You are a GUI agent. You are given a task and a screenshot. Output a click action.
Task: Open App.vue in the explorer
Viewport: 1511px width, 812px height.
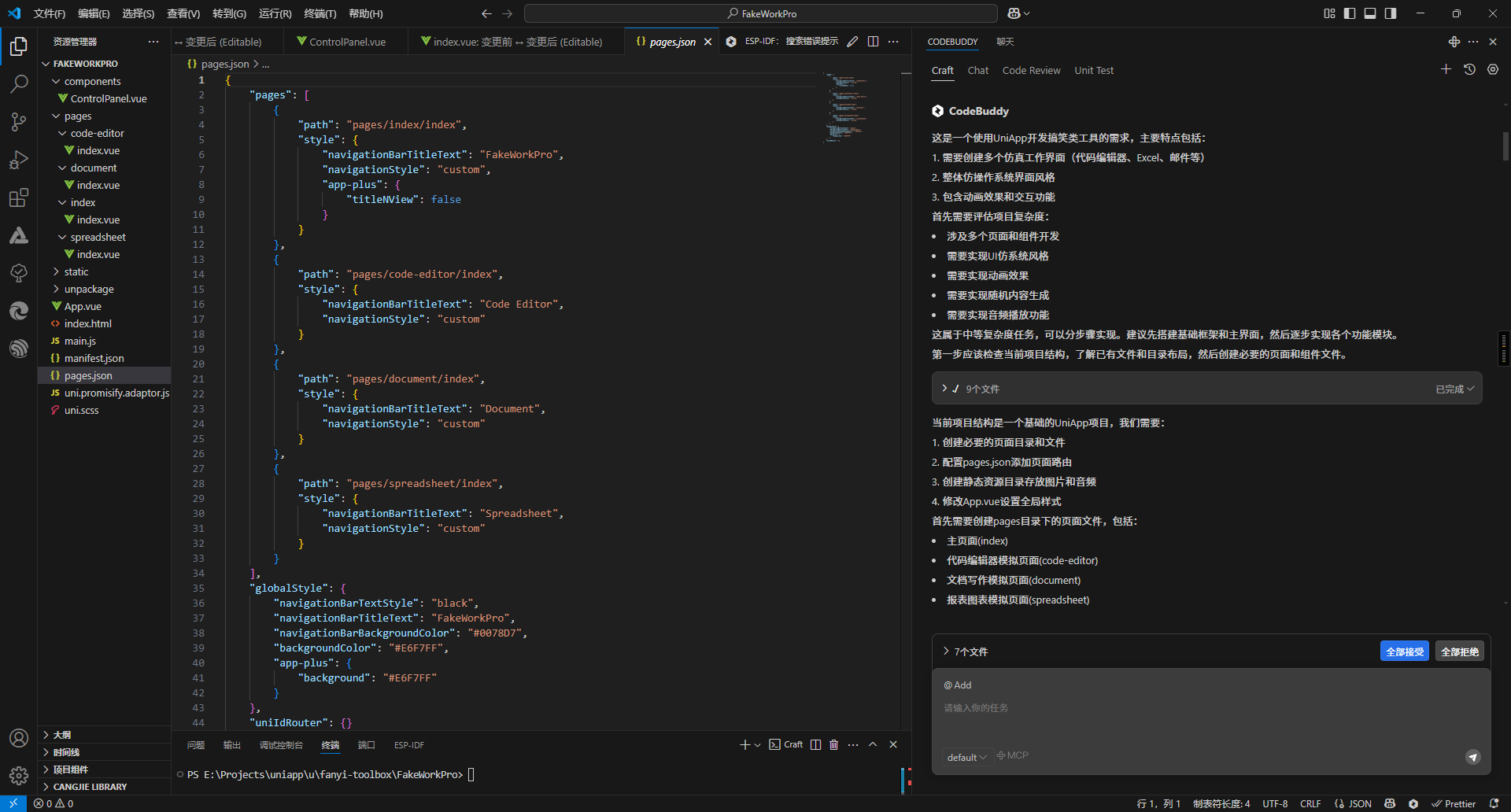coord(83,306)
